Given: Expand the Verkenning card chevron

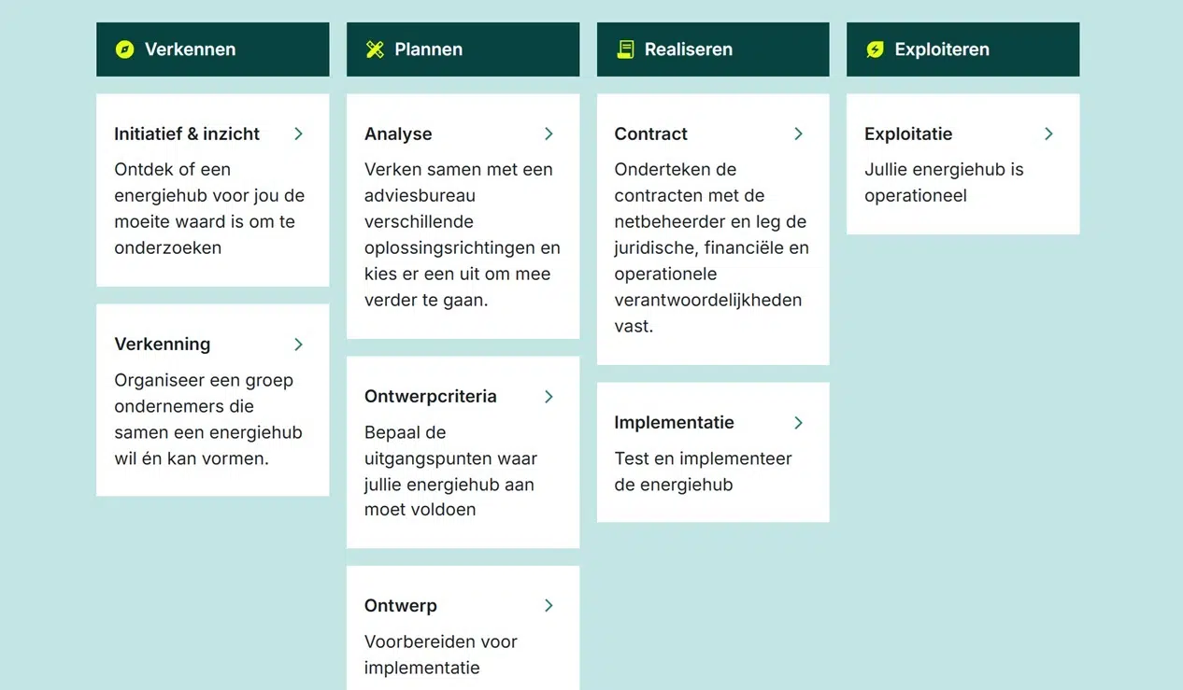Looking at the screenshot, I should [298, 345].
